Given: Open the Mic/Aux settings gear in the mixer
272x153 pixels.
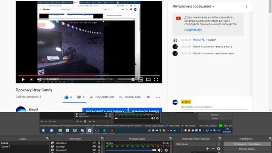Looking at the screenshot, I should click(166, 150).
